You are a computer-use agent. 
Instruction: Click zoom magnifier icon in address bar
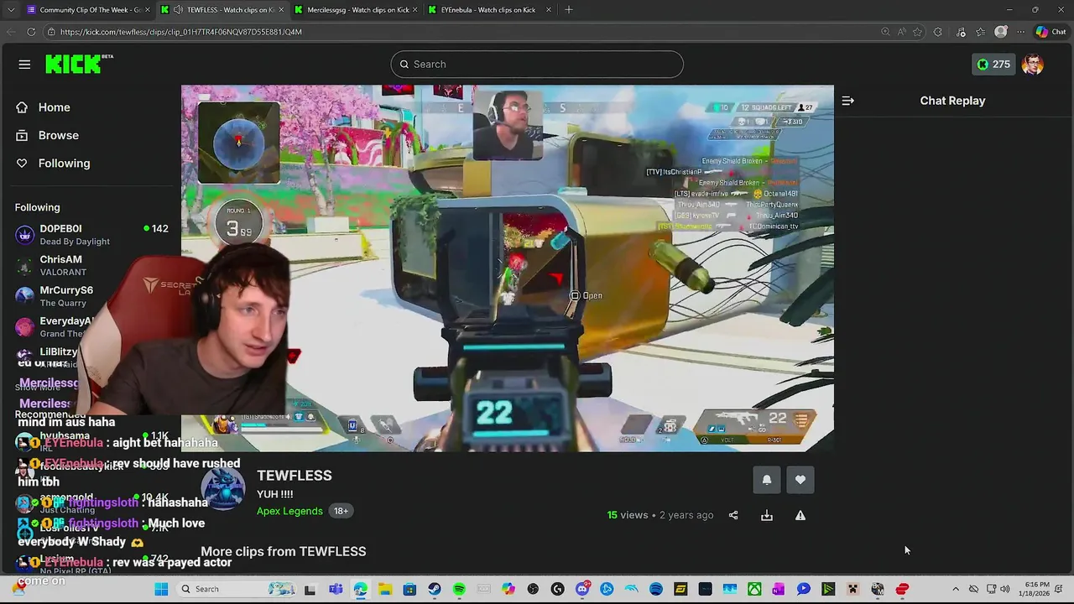pyautogui.click(x=885, y=32)
